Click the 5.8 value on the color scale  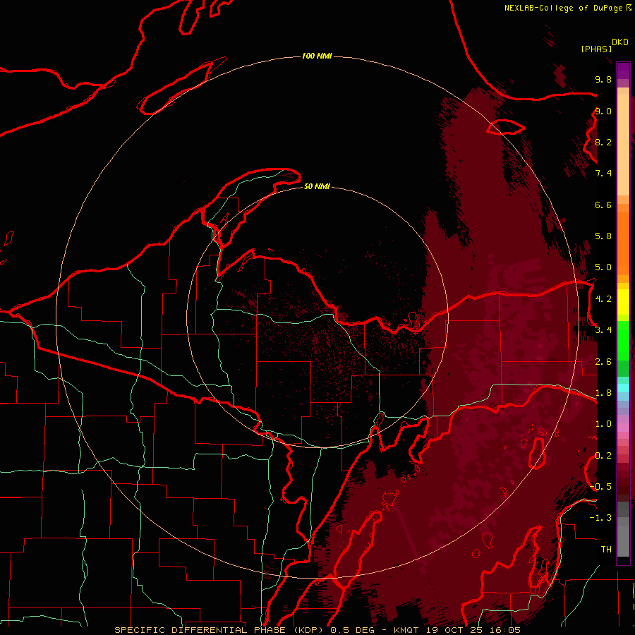[603, 236]
